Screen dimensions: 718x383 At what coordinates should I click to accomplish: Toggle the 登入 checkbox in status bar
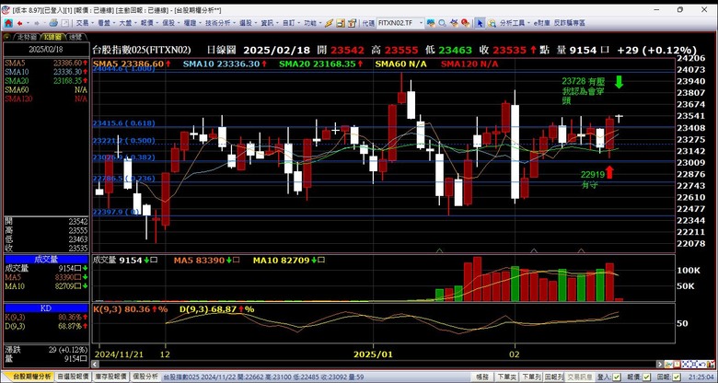(617, 377)
